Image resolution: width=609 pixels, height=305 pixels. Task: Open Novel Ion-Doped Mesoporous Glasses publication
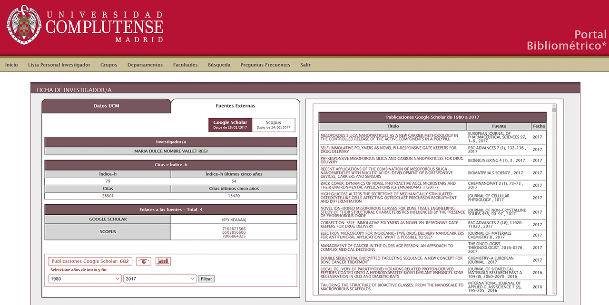click(x=393, y=212)
